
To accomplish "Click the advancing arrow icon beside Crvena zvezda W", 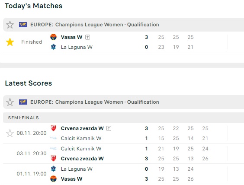I will click(x=109, y=128).
